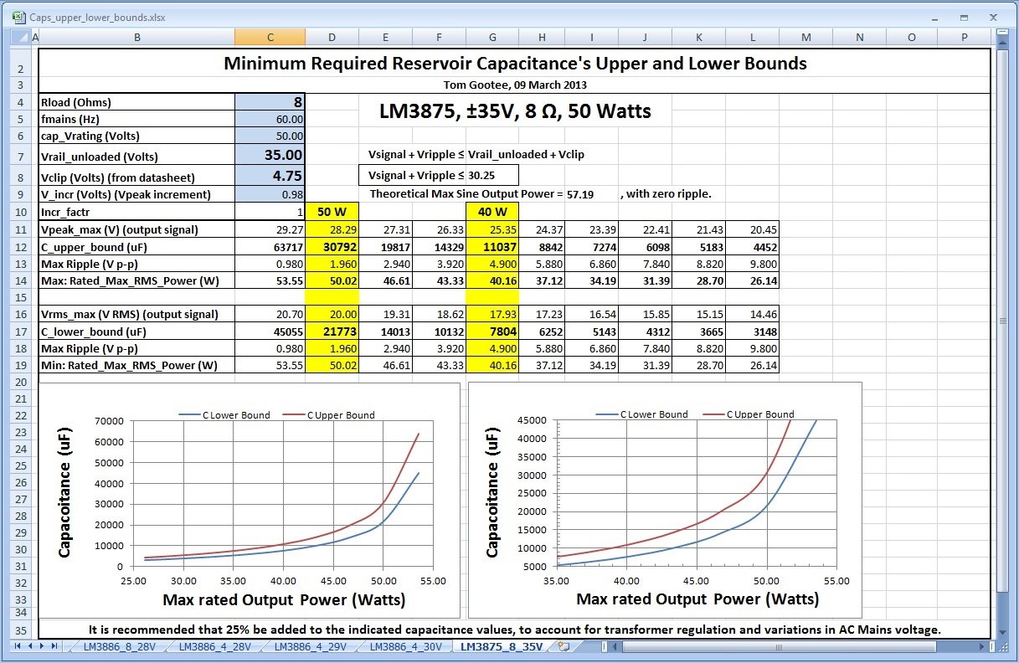Open the LM3886_4_28V sheet tab

click(x=214, y=646)
